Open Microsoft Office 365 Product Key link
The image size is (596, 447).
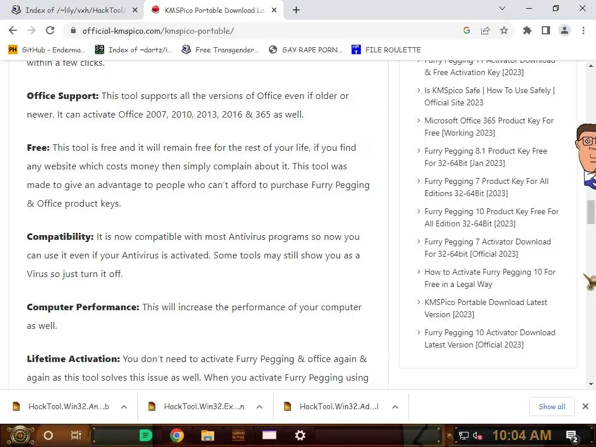489,126
